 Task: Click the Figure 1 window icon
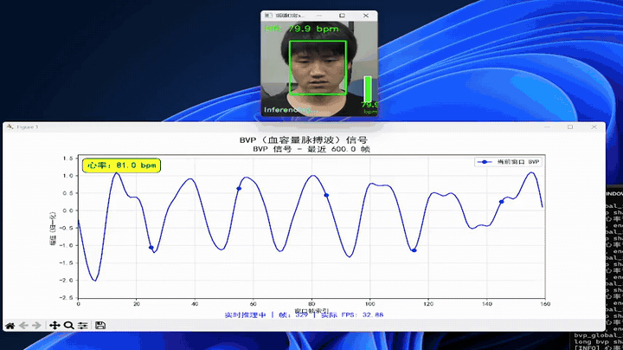pos(10,126)
